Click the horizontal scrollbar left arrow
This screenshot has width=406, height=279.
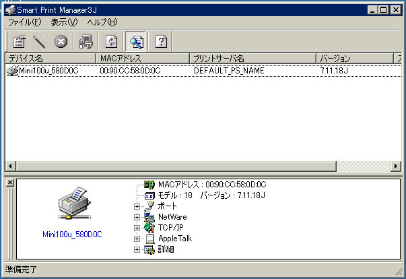(11, 166)
